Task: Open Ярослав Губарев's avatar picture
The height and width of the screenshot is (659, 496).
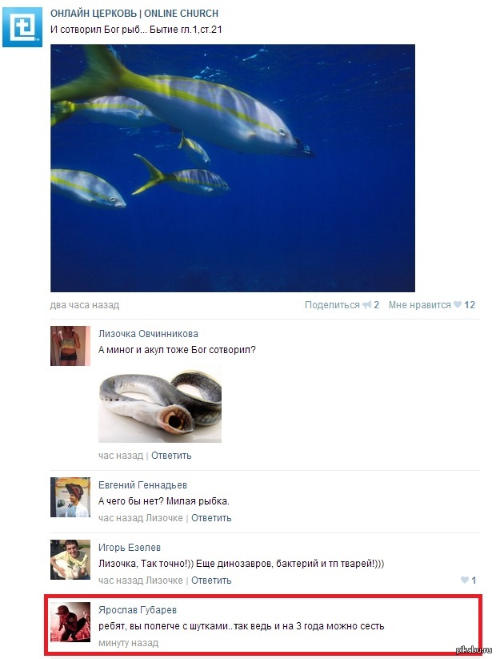Action: pyautogui.click(x=70, y=622)
